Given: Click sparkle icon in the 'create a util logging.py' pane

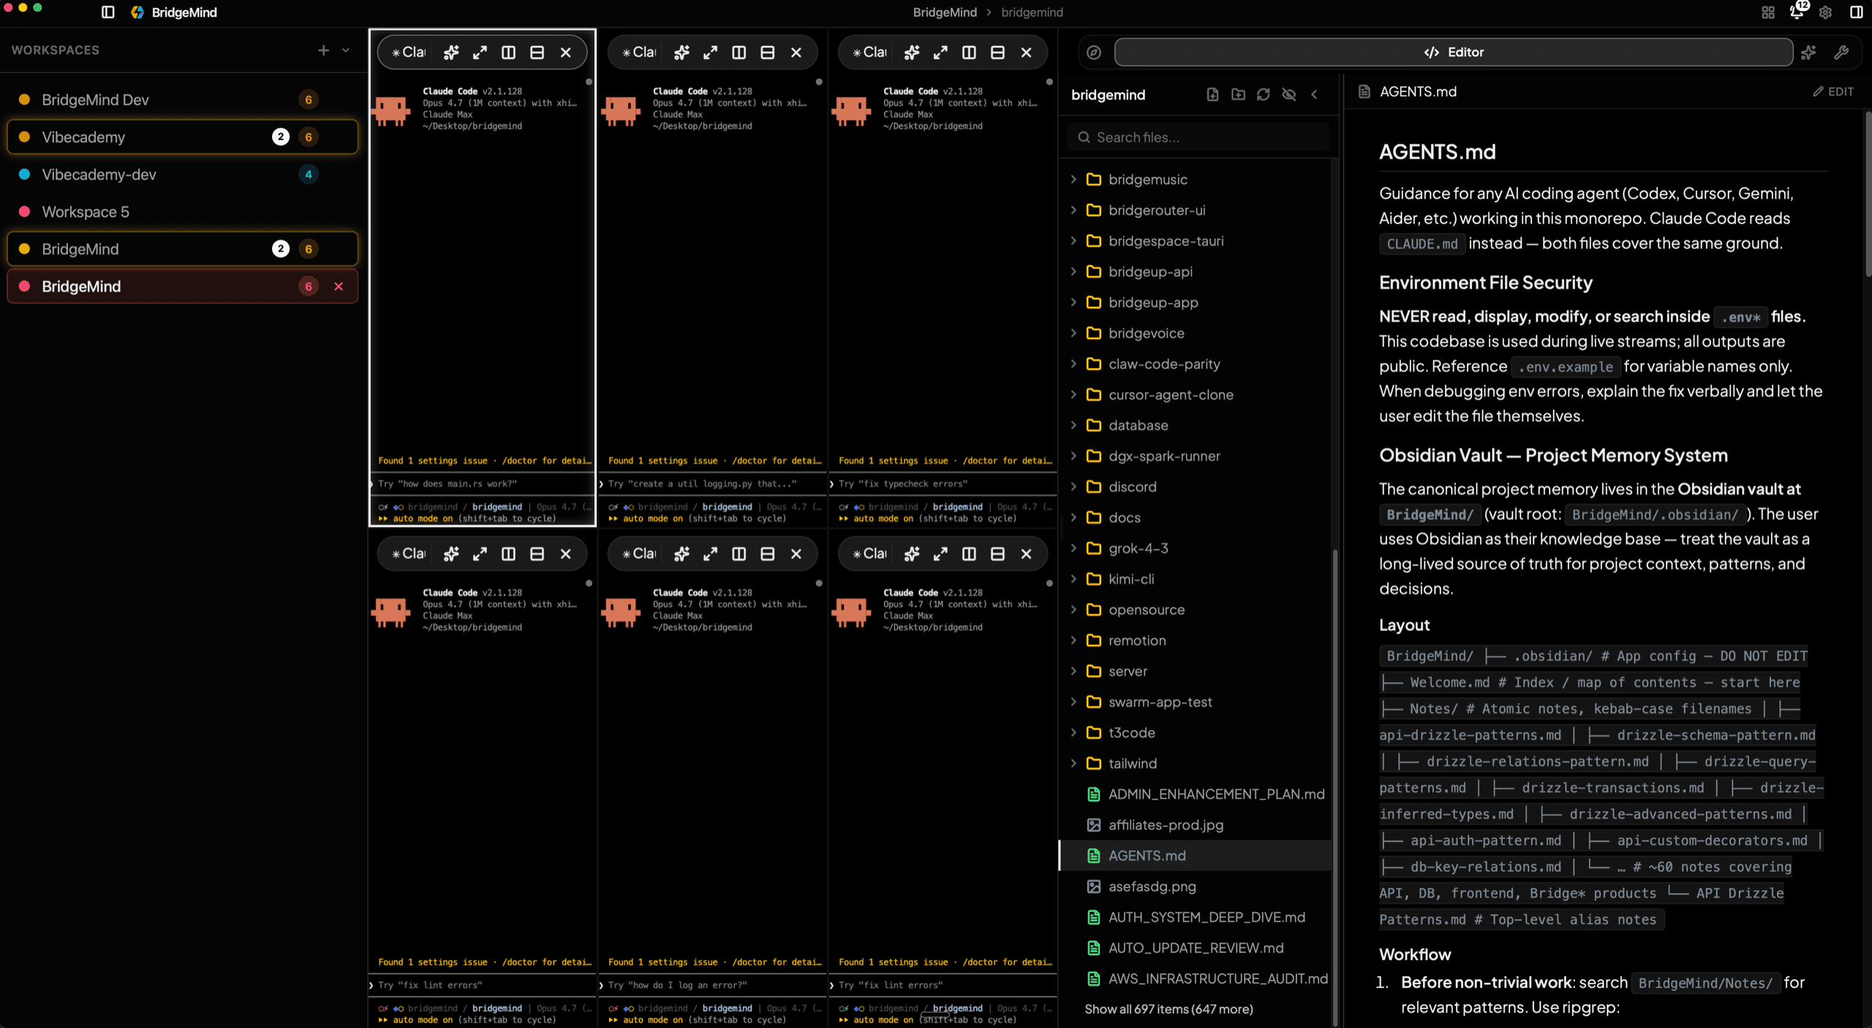Looking at the screenshot, I should click(682, 53).
